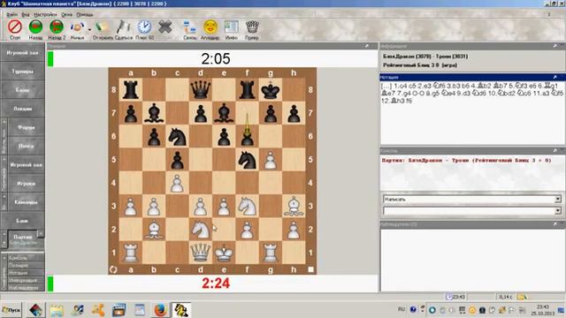Open Firefox from the taskbar

coord(160,310)
